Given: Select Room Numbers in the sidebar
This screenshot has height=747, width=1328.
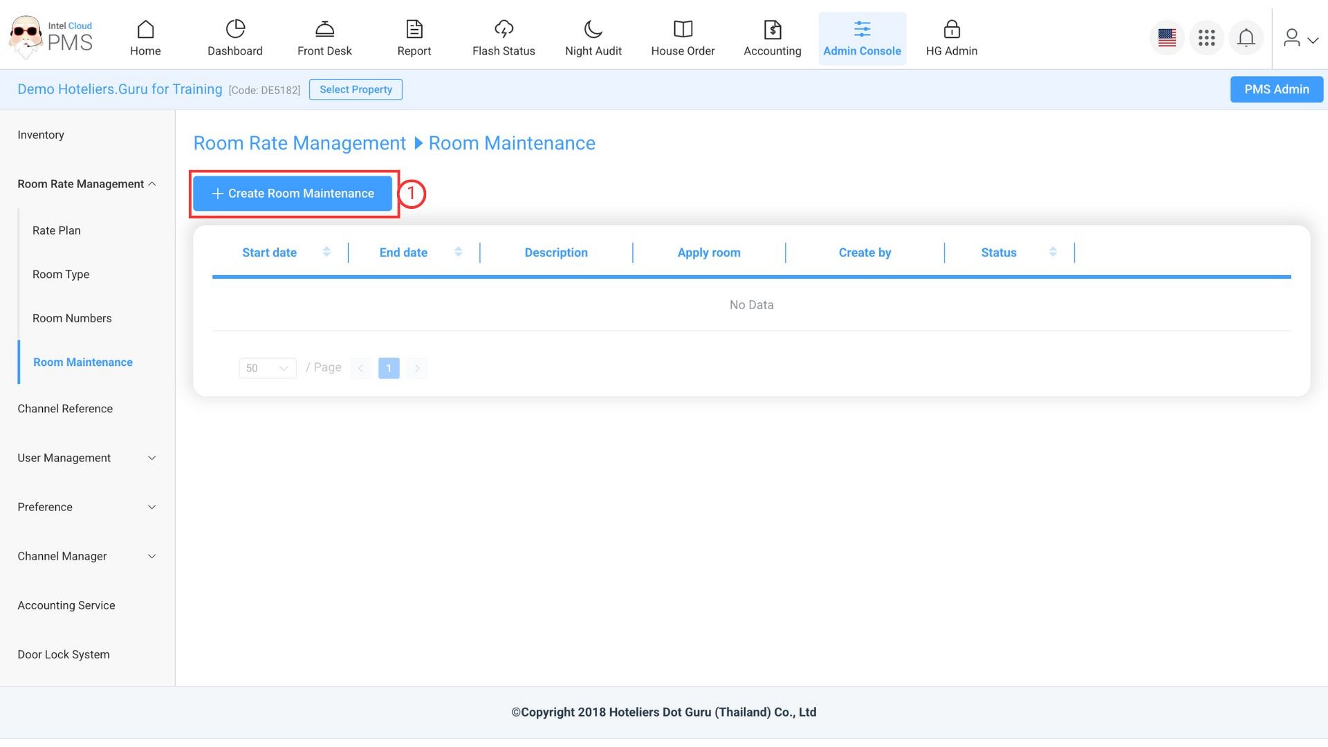Looking at the screenshot, I should click(x=72, y=318).
